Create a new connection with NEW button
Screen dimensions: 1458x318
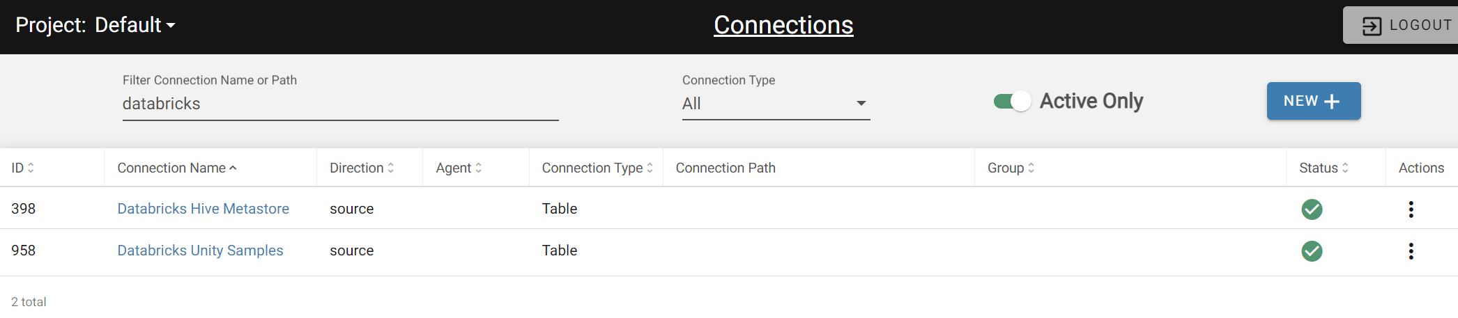pyautogui.click(x=1314, y=101)
